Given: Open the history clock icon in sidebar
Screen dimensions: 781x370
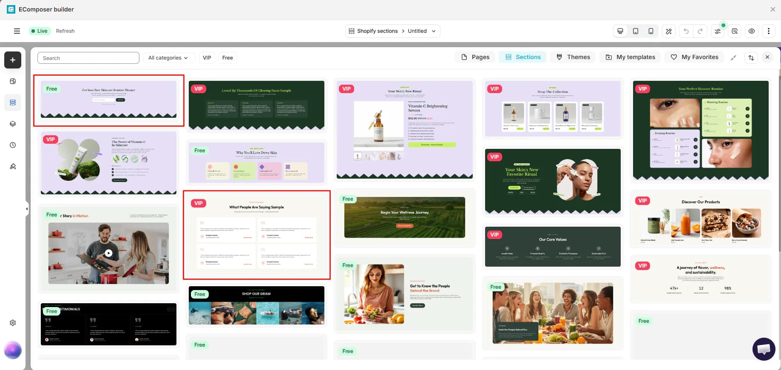Looking at the screenshot, I should (13, 145).
